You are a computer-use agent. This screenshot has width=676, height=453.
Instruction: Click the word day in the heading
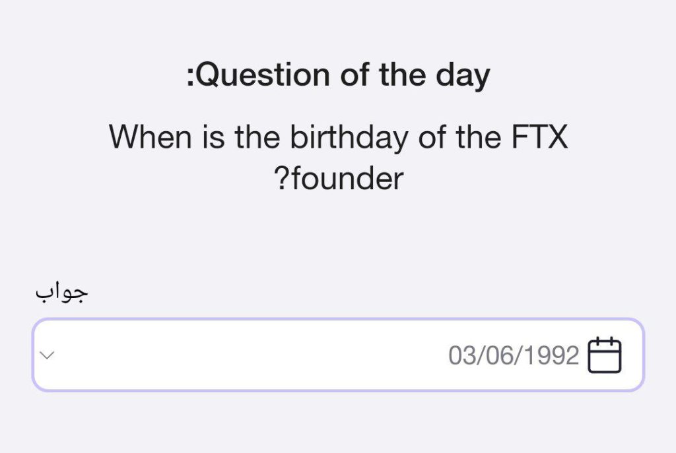[463, 76]
